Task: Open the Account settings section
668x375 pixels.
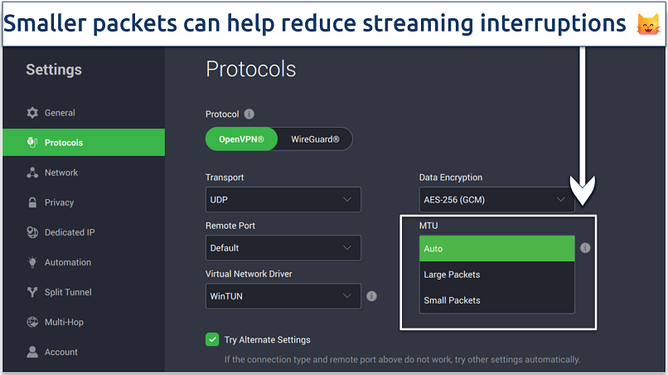Action: (61, 352)
